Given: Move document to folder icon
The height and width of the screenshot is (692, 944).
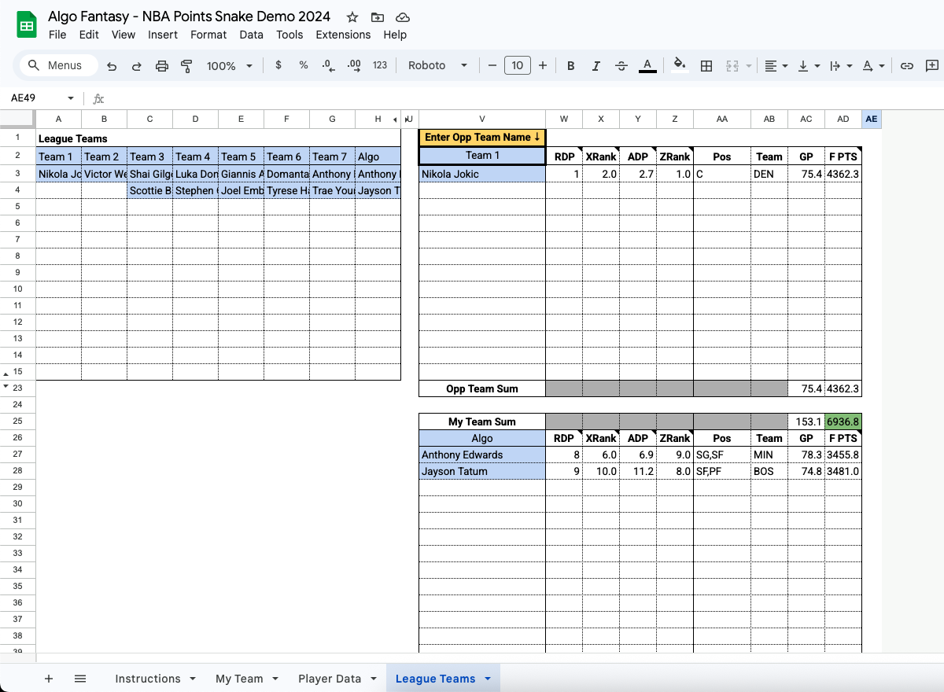Looking at the screenshot, I should pyautogui.click(x=378, y=17).
